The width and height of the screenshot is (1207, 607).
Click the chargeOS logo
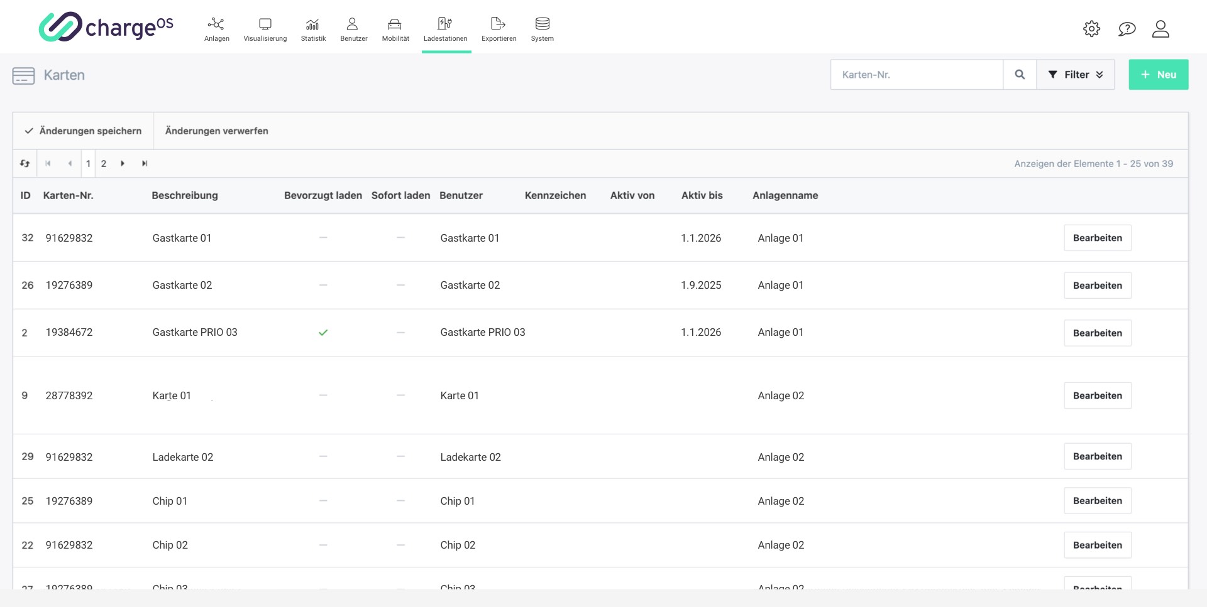[x=106, y=27]
